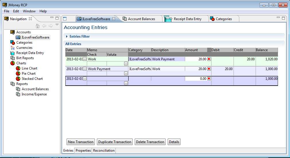Open valuta picker in the empty entry row
The height and width of the screenshot is (158, 290).
click(x=126, y=83)
